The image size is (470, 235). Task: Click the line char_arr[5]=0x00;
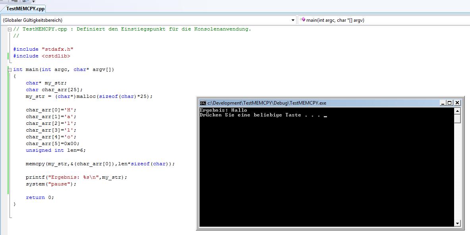[52, 143]
